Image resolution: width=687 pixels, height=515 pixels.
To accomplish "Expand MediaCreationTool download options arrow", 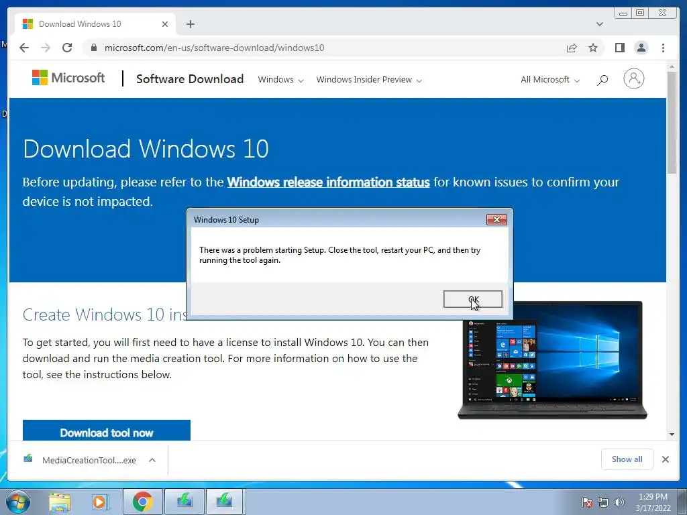I will pyautogui.click(x=152, y=460).
